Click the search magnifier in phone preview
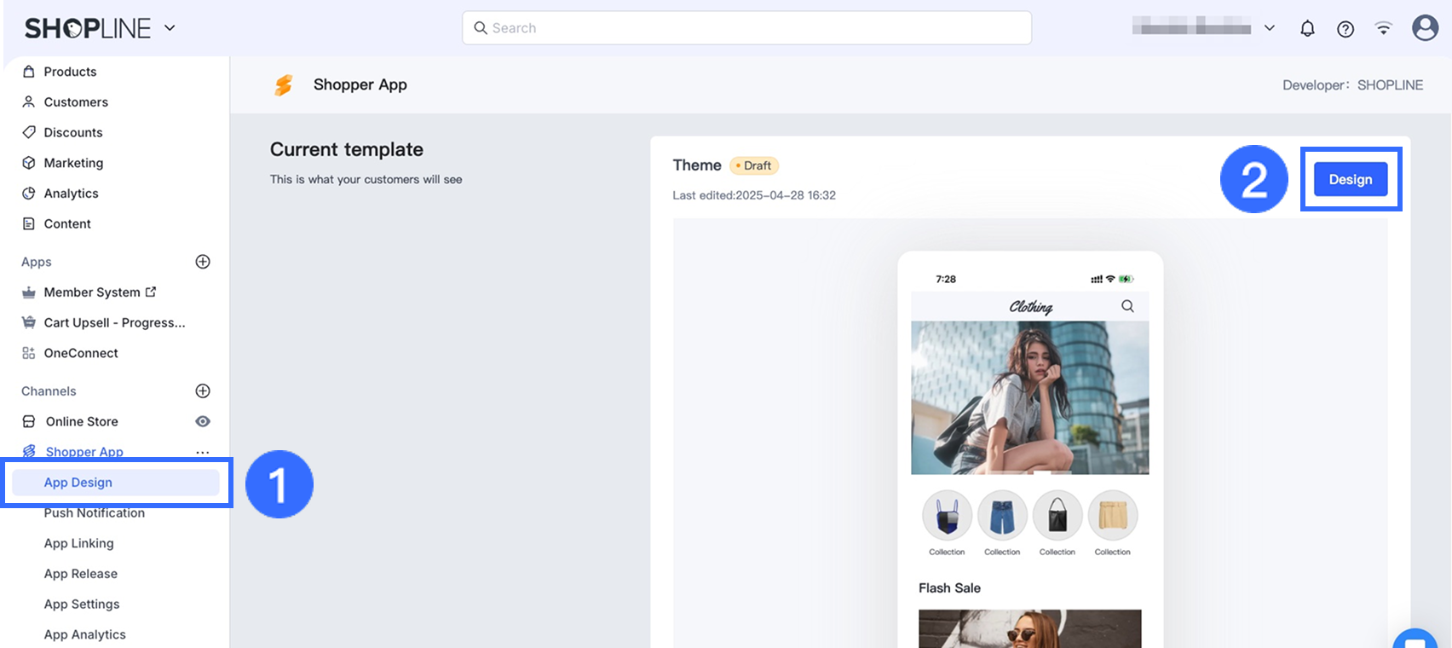Viewport: 1452px width, 648px height. pyautogui.click(x=1127, y=306)
